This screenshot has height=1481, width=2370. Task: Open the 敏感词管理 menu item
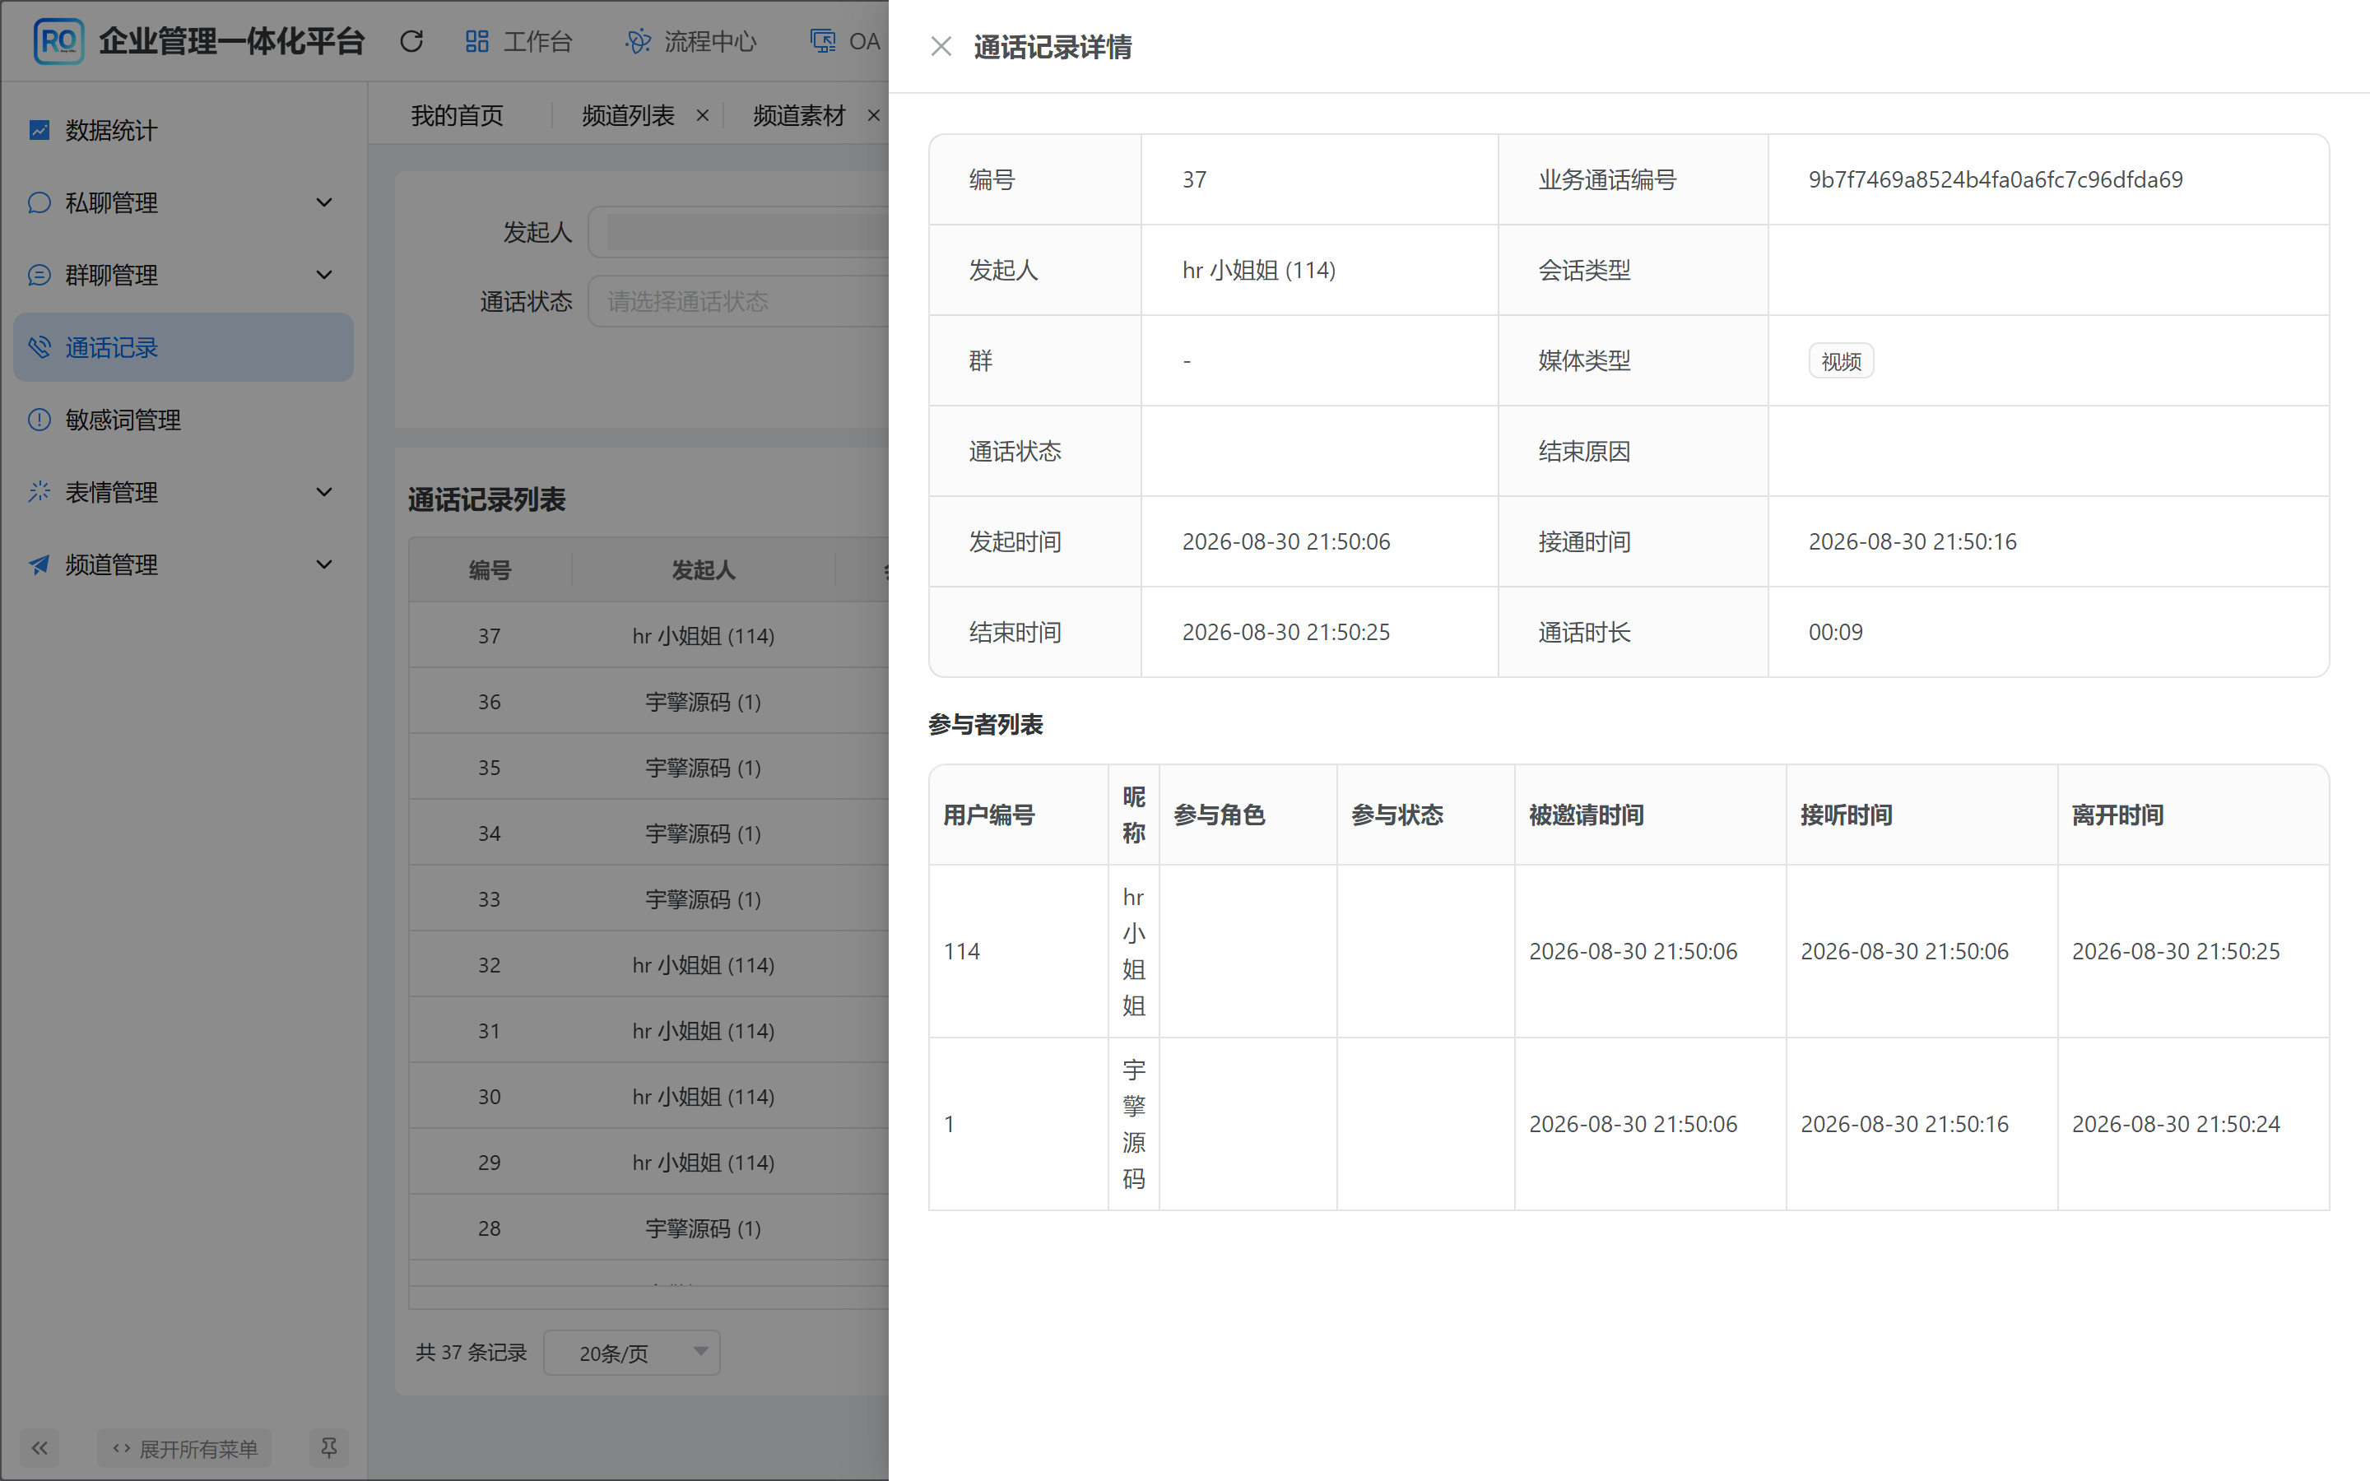[184, 420]
